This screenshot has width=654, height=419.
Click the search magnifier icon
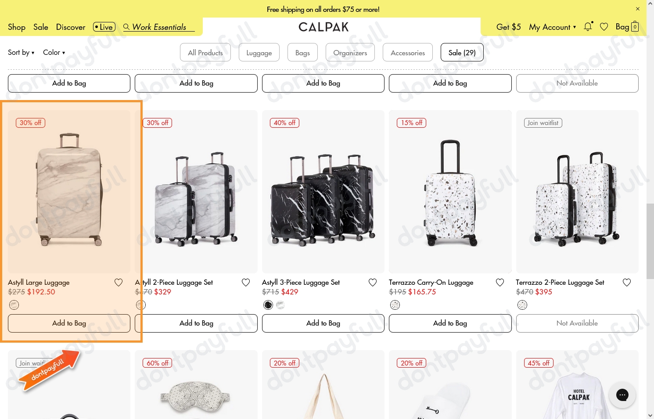(x=126, y=27)
